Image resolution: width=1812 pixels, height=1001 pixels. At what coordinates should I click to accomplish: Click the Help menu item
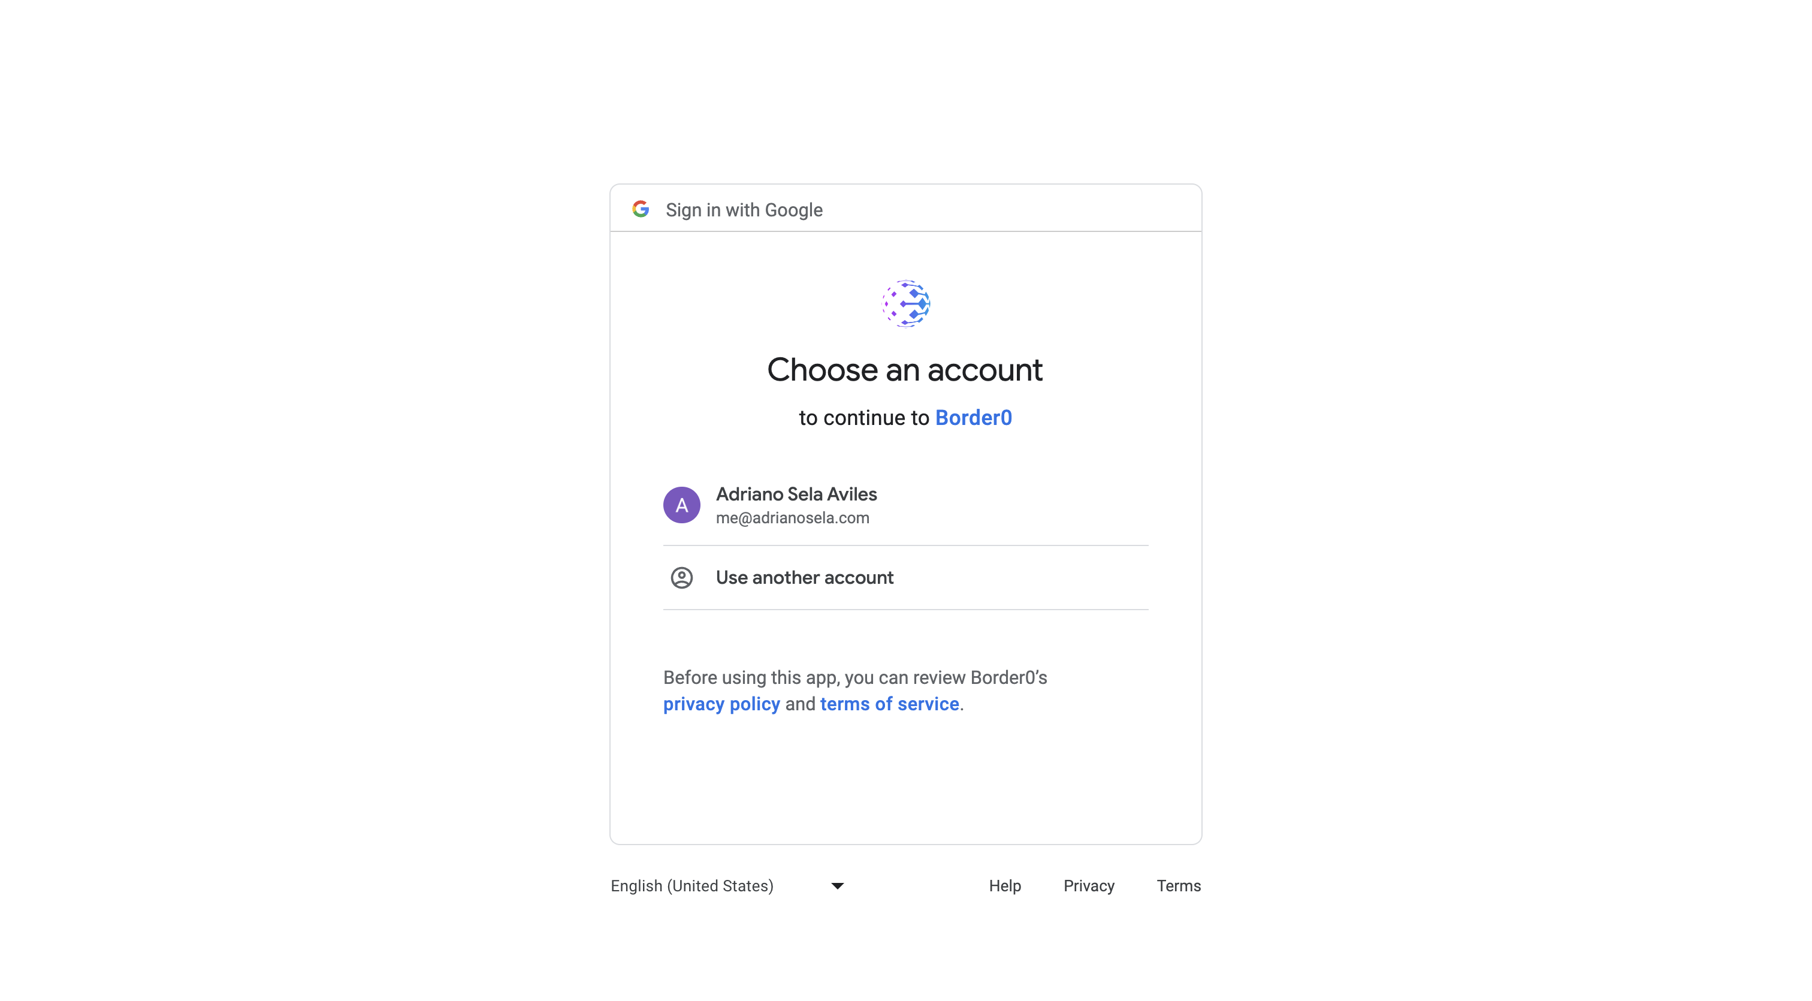point(1005,885)
